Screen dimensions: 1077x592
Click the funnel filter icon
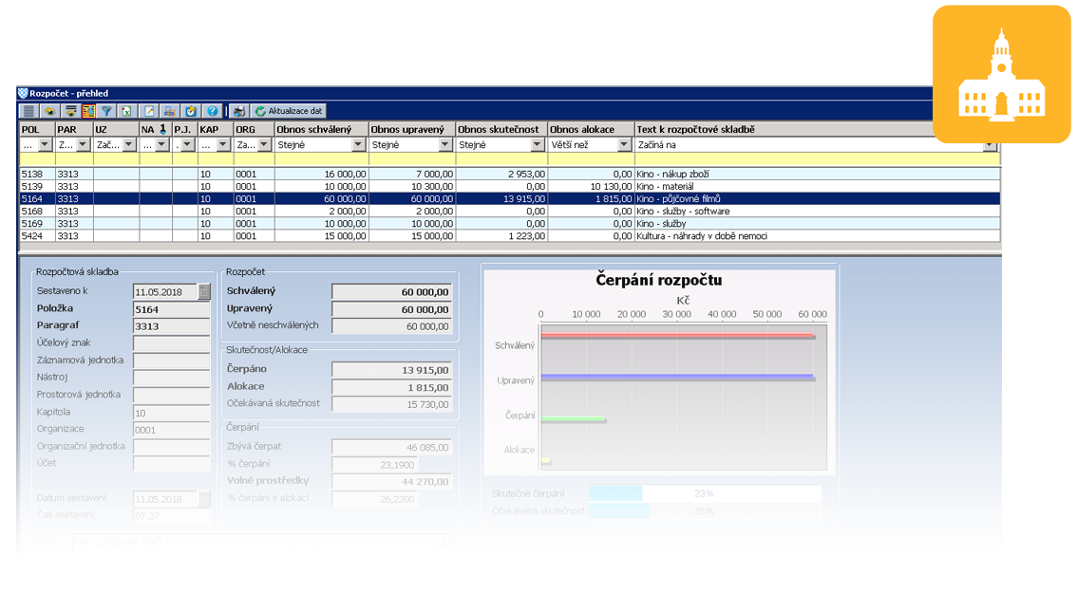[106, 111]
